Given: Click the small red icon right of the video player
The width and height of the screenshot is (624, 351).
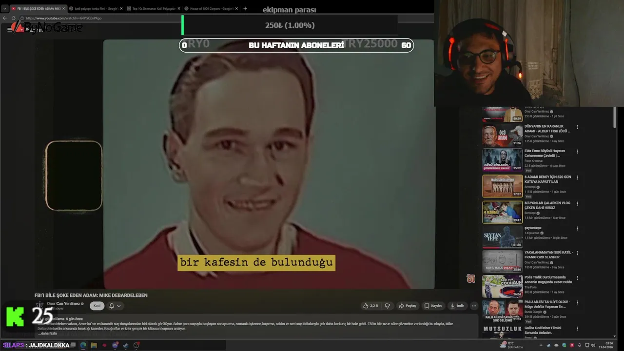Looking at the screenshot, I should (470, 278).
